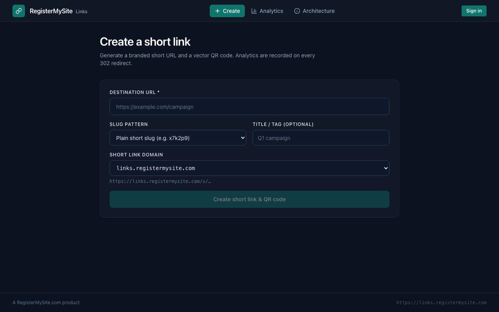Click the RegisterMySite brand name link
499x312 pixels.
(51, 11)
